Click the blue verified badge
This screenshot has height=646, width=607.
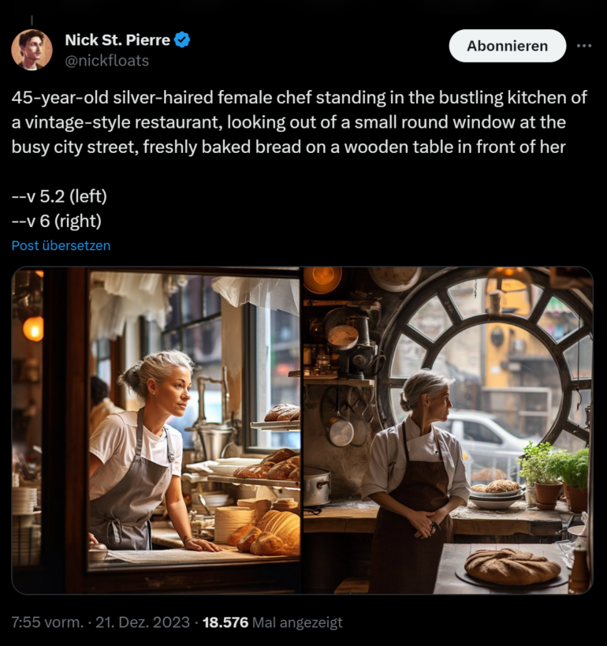coord(182,40)
